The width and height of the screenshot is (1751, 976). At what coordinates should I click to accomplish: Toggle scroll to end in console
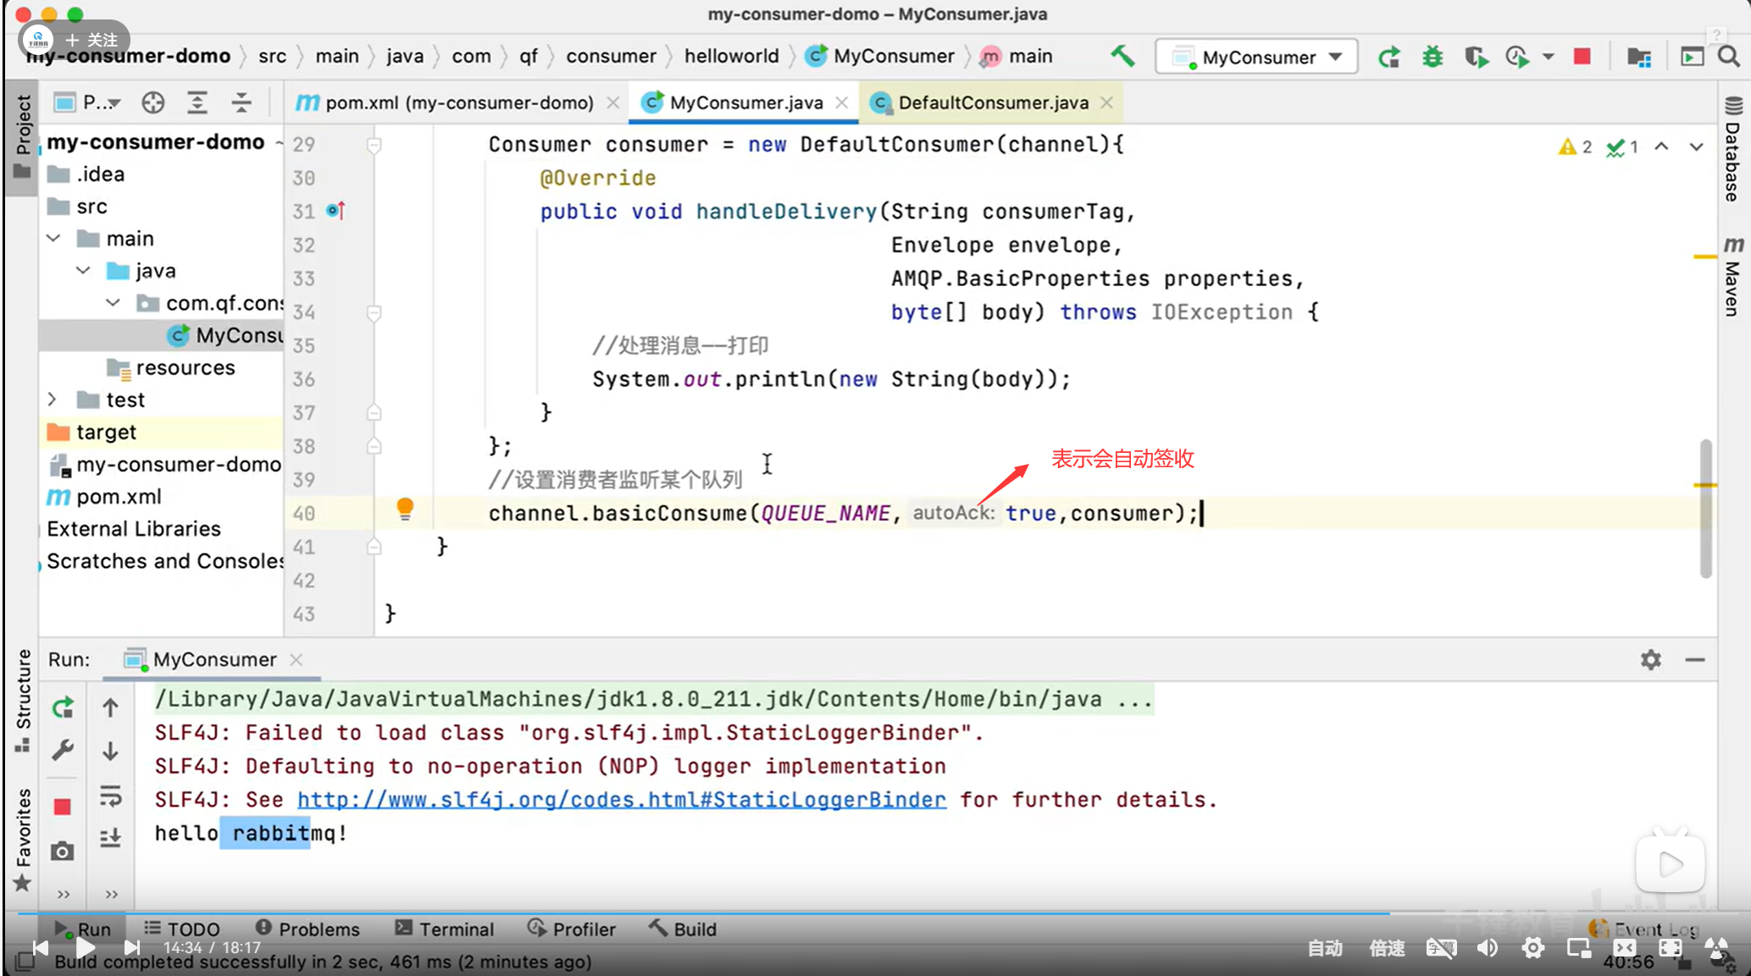[x=111, y=838]
